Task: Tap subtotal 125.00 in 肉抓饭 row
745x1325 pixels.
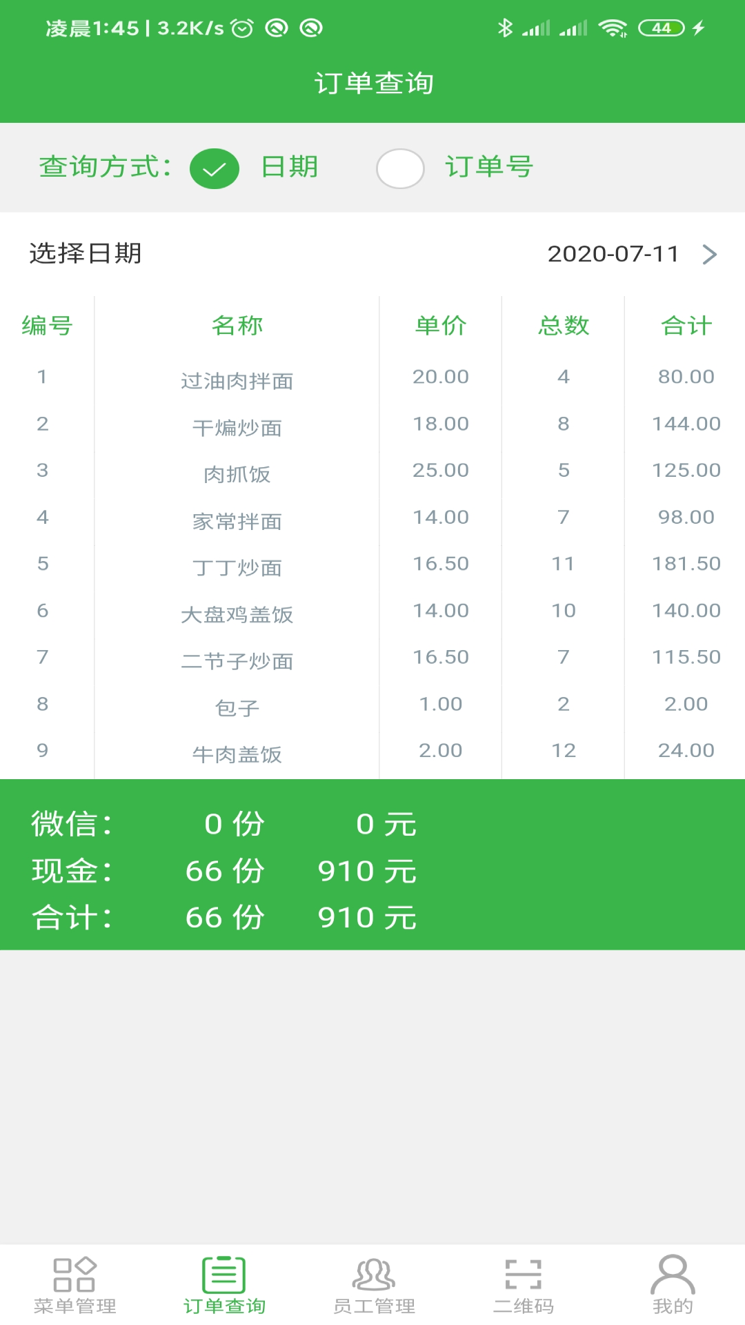Action: [x=686, y=470]
